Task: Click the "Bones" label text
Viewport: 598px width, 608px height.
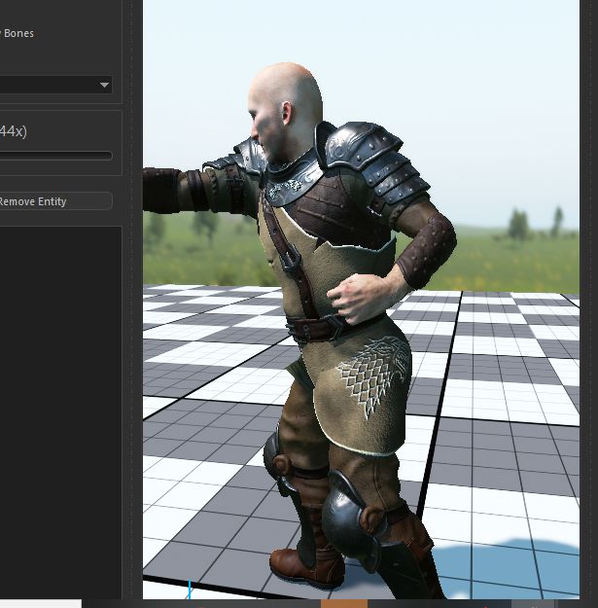Action: (x=18, y=33)
